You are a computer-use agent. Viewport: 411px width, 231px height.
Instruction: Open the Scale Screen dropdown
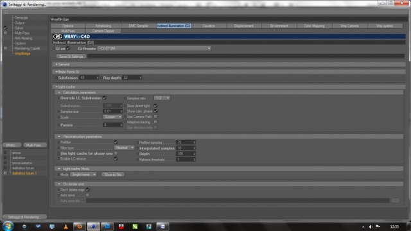(x=112, y=117)
